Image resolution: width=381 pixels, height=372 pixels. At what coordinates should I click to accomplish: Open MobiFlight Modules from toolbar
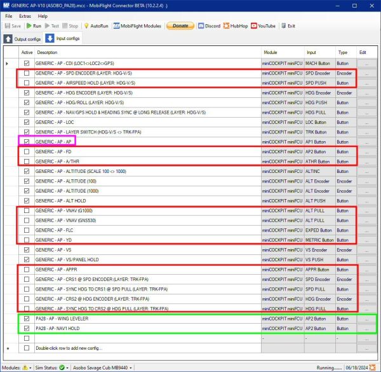pyautogui.click(x=137, y=26)
